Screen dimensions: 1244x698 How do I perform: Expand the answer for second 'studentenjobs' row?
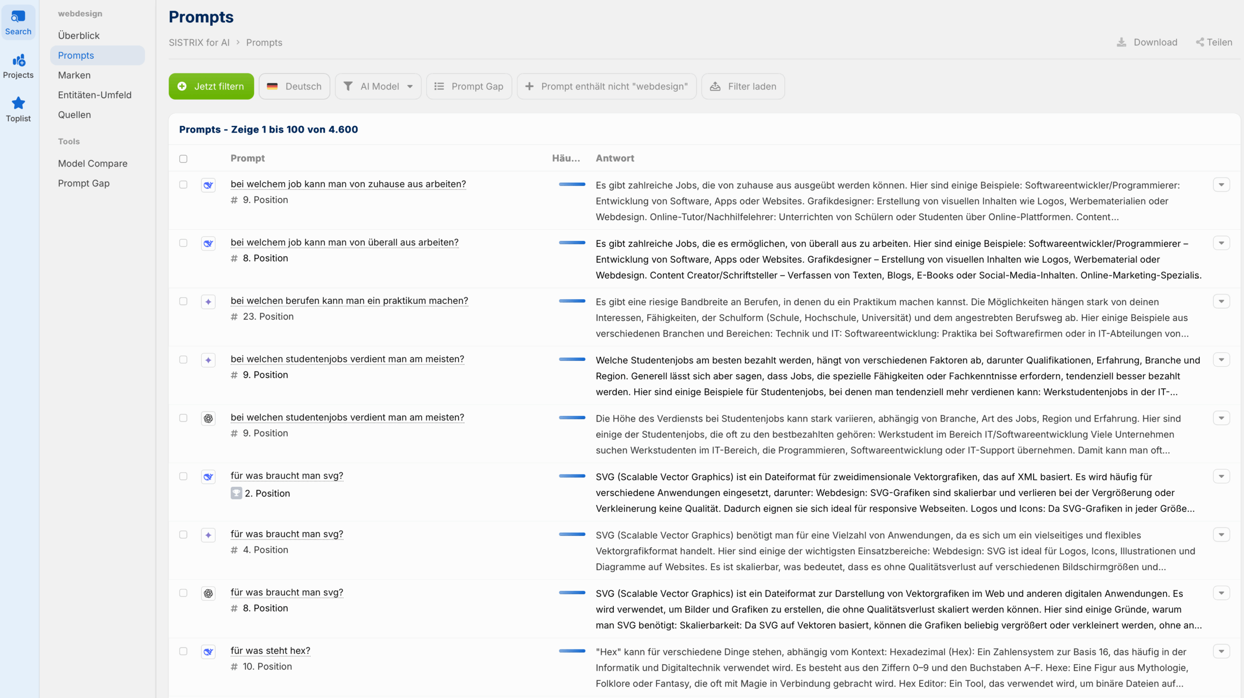click(1221, 418)
